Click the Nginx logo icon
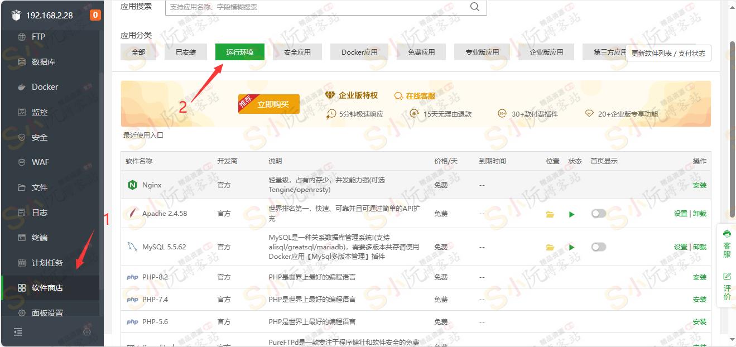This screenshot has height=347, width=736. [132, 185]
